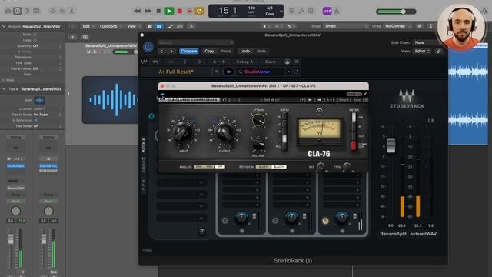The height and width of the screenshot is (277, 492).
Task: Toggle the Mute checkbox in Region inspector
Action: [x=35, y=34]
